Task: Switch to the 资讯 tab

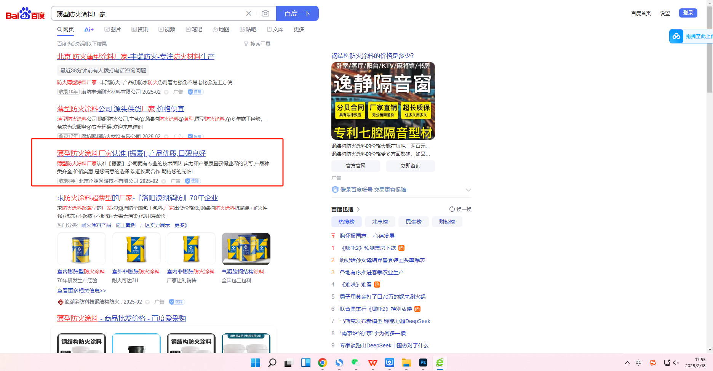Action: pos(140,29)
